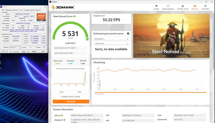Click the score distribution chart
This screenshot has width=215, height=123.
click(70, 78)
